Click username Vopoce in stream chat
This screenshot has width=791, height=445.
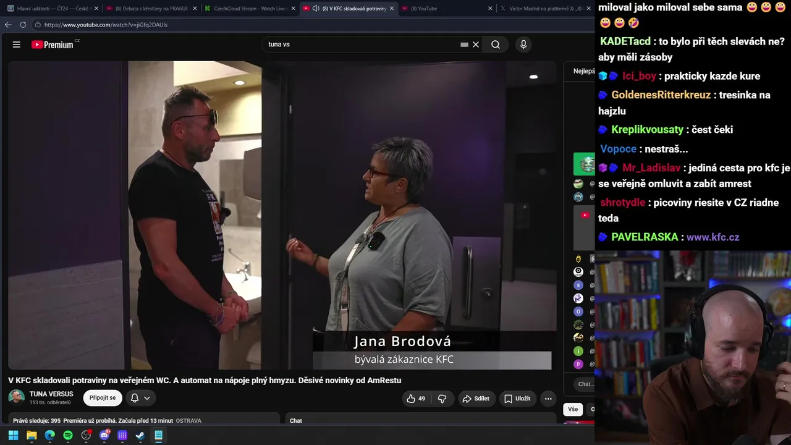click(618, 149)
